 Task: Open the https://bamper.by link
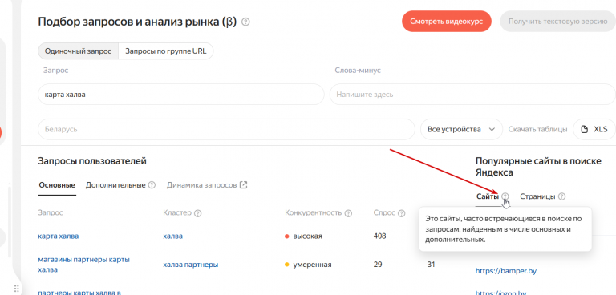click(506, 271)
